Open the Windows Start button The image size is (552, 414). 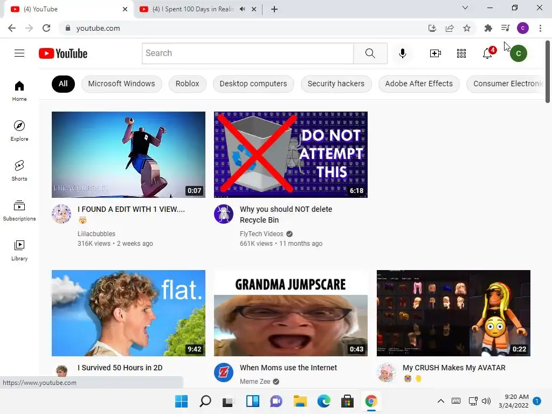tap(181, 401)
